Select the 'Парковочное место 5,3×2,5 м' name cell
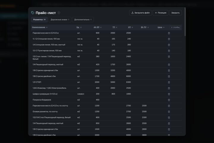The height and width of the screenshot is (143, 214). pos(45,33)
